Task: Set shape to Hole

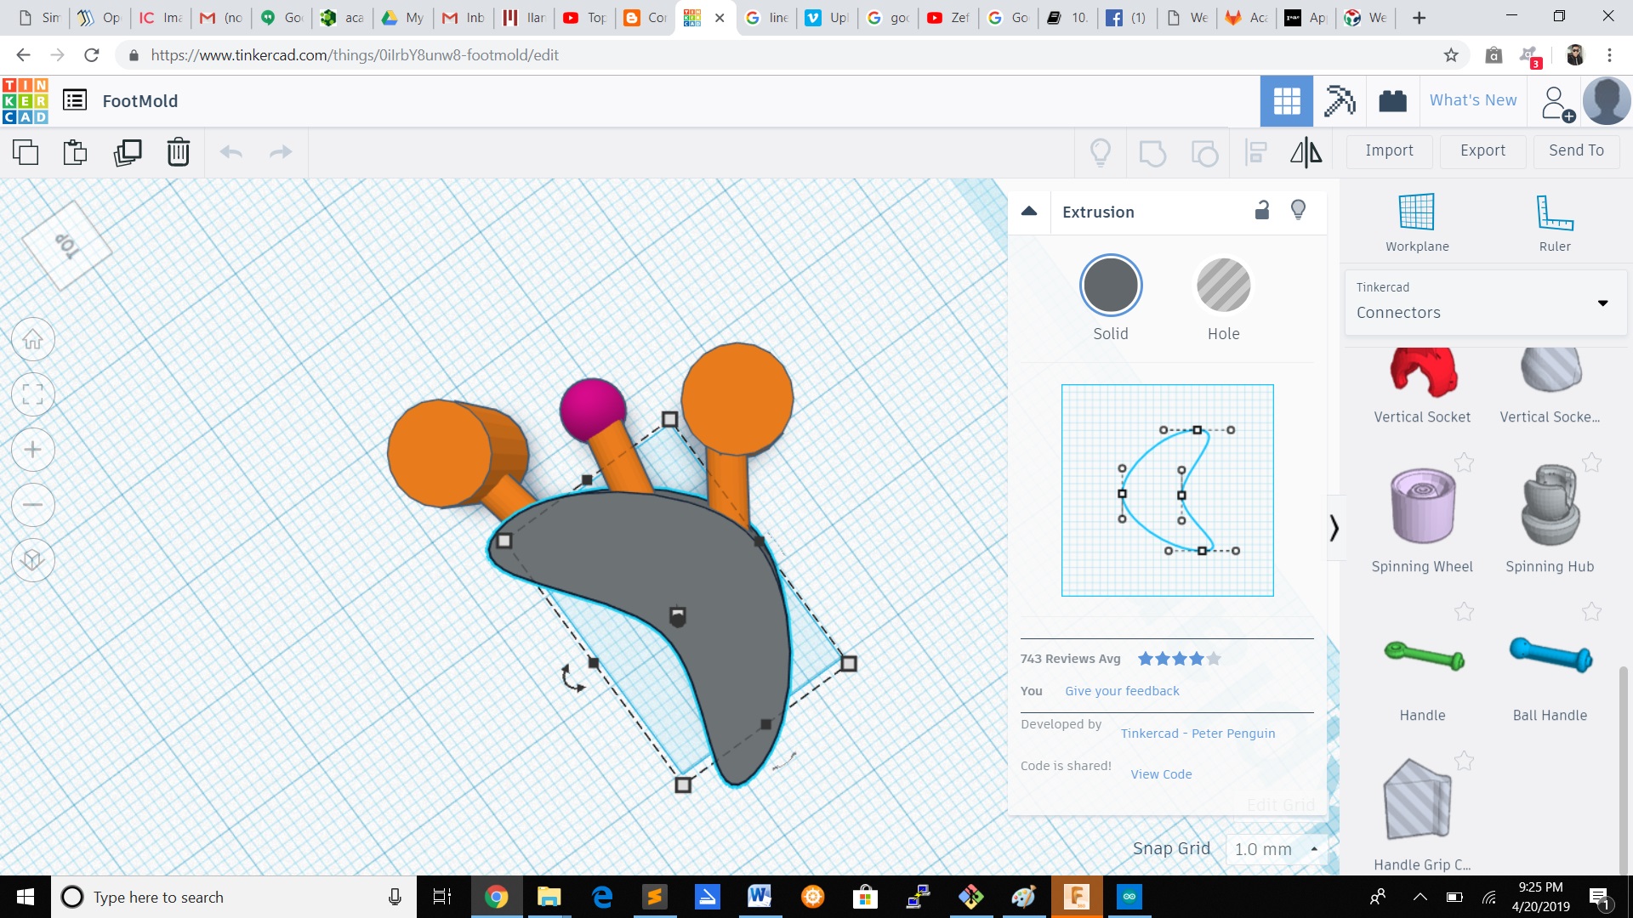Action: click(1223, 286)
